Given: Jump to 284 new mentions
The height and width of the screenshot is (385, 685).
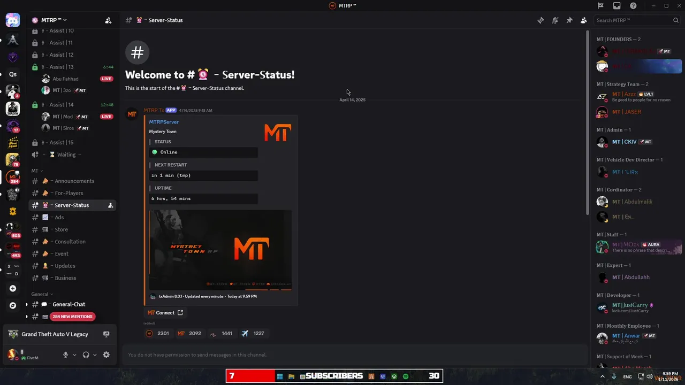Looking at the screenshot, I should [72, 317].
